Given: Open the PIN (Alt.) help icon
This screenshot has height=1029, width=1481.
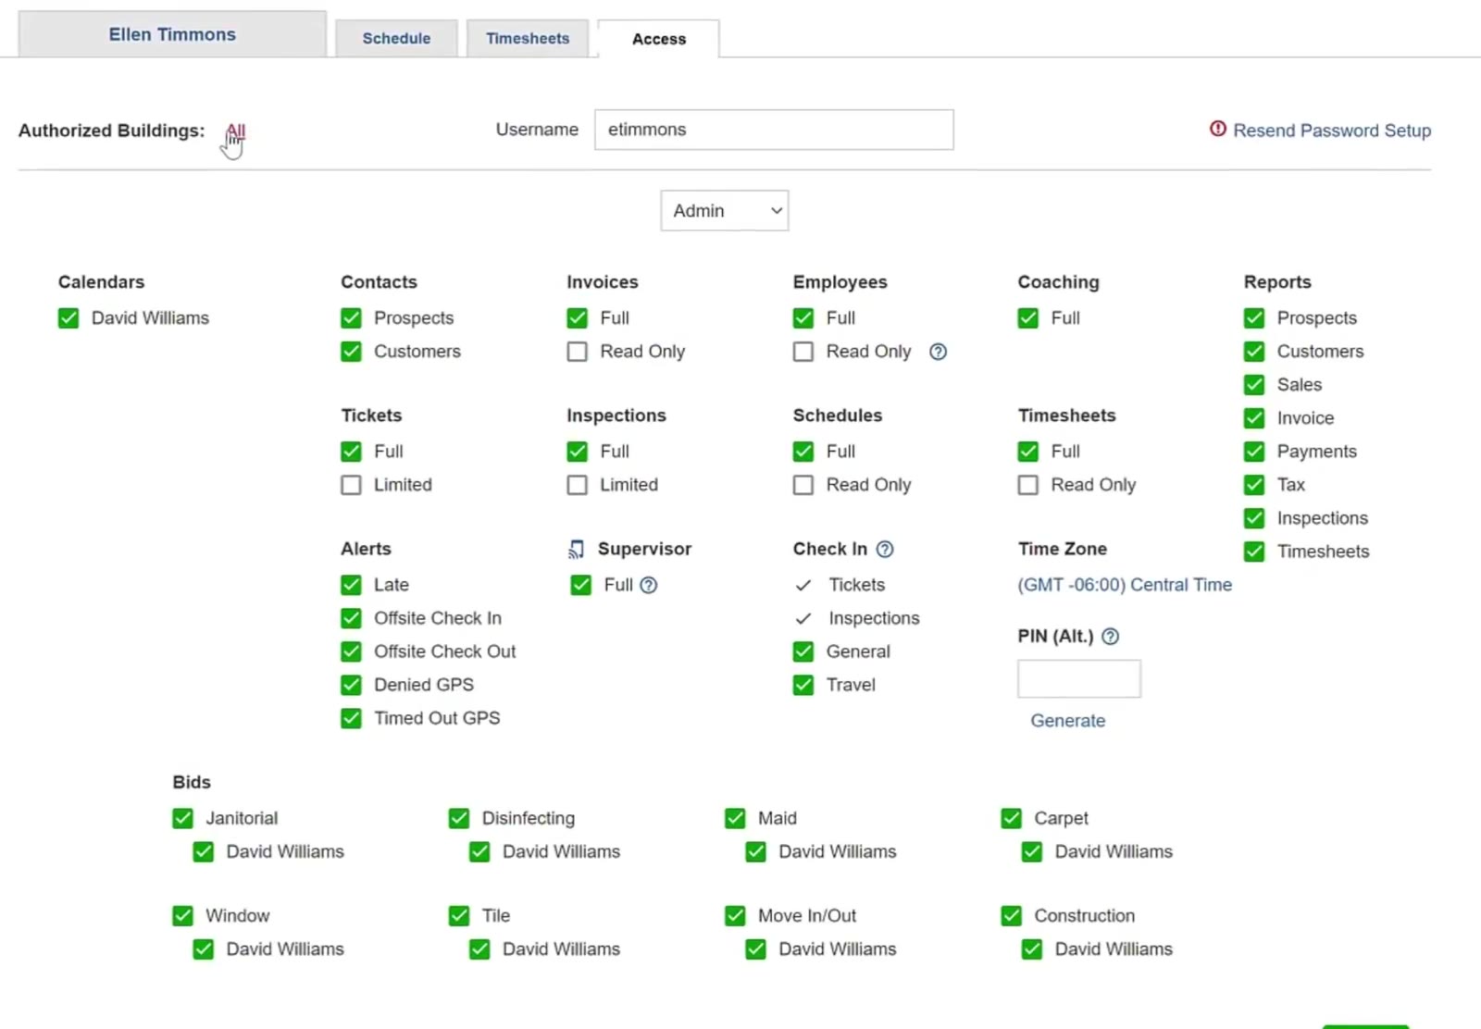Looking at the screenshot, I should pyautogui.click(x=1111, y=637).
